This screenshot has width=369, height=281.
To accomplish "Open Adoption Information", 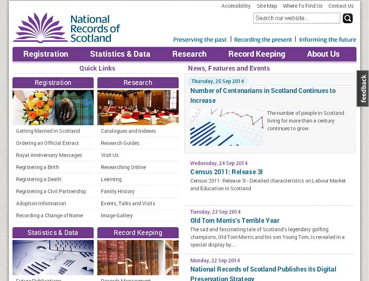I will [41, 203].
